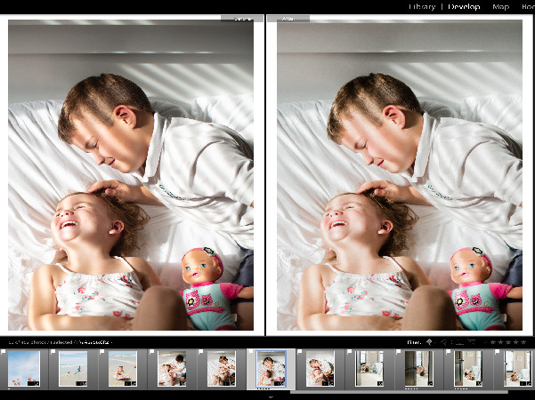The image size is (535, 400).
Task: Click the After label above the right photo
Action: [x=288, y=18]
